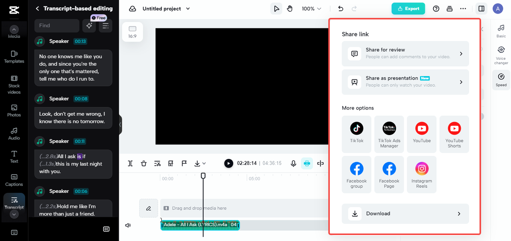Open the Speed panel tab

click(501, 80)
